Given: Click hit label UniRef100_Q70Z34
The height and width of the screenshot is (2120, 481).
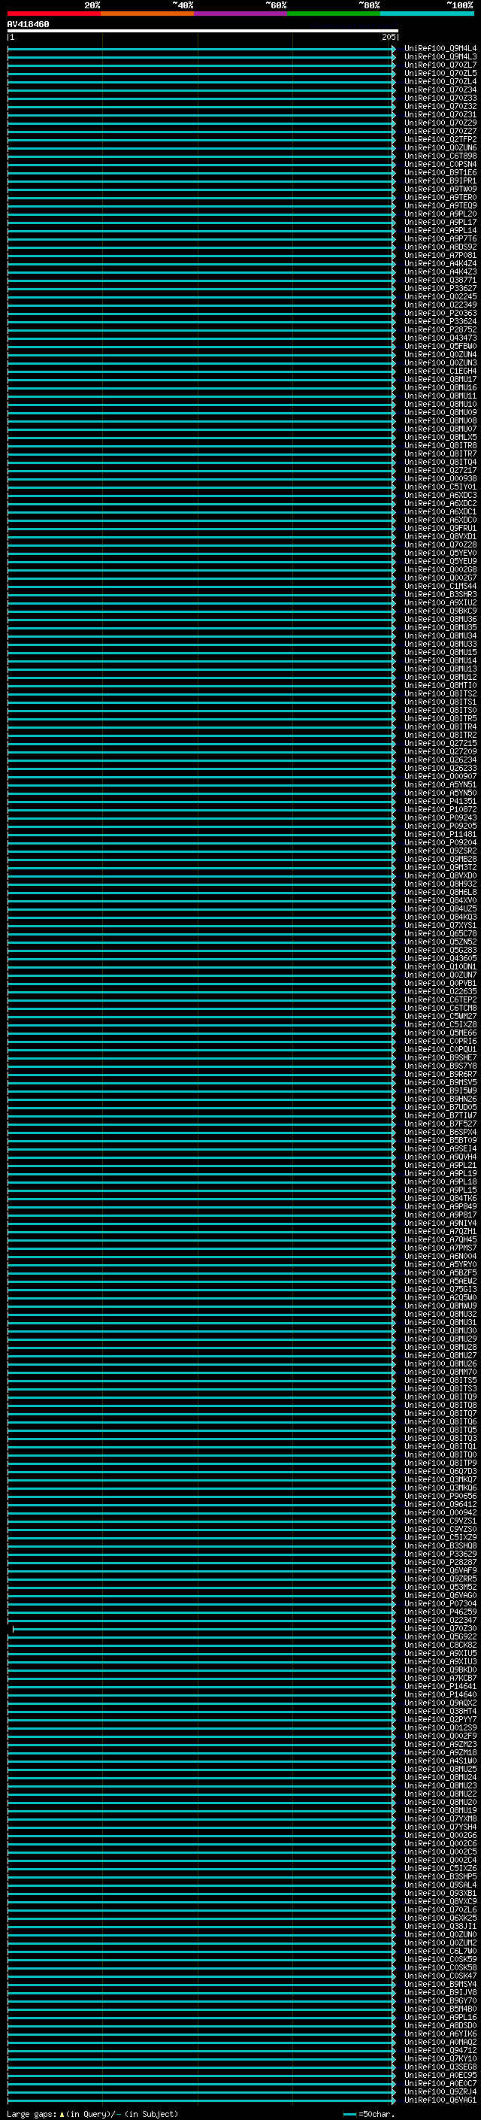Looking at the screenshot, I should pyautogui.click(x=440, y=89).
